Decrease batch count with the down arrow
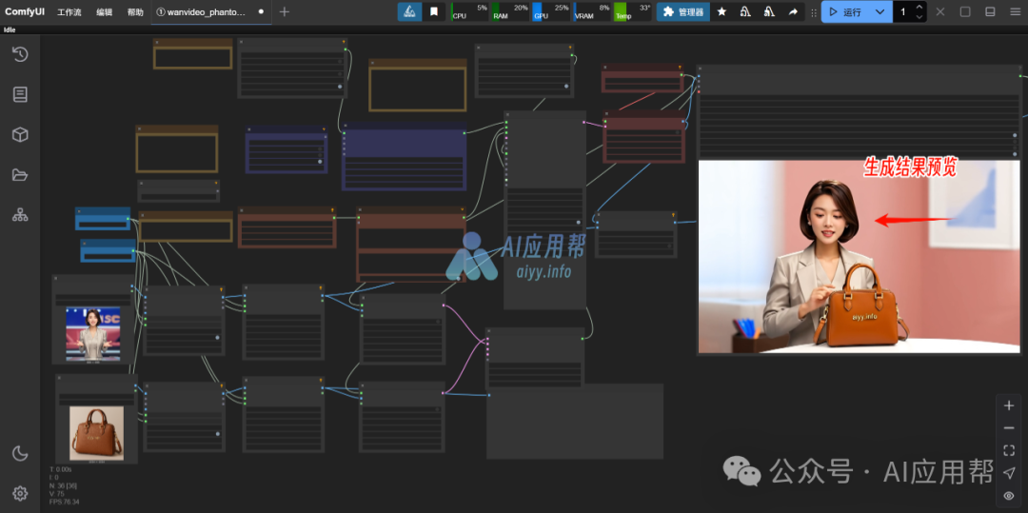Screen dimensions: 1028x513 (919, 17)
